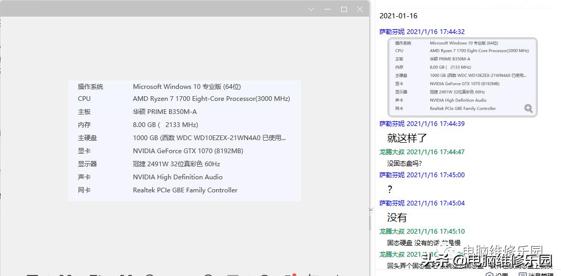Screen dimensions: 561x276
Task: Click the small collapse arrow beside chat history
Action: click(x=371, y=209)
